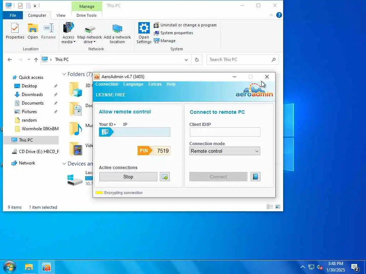Click the Music folder icon
The image size is (366, 274).
(x=76, y=129)
